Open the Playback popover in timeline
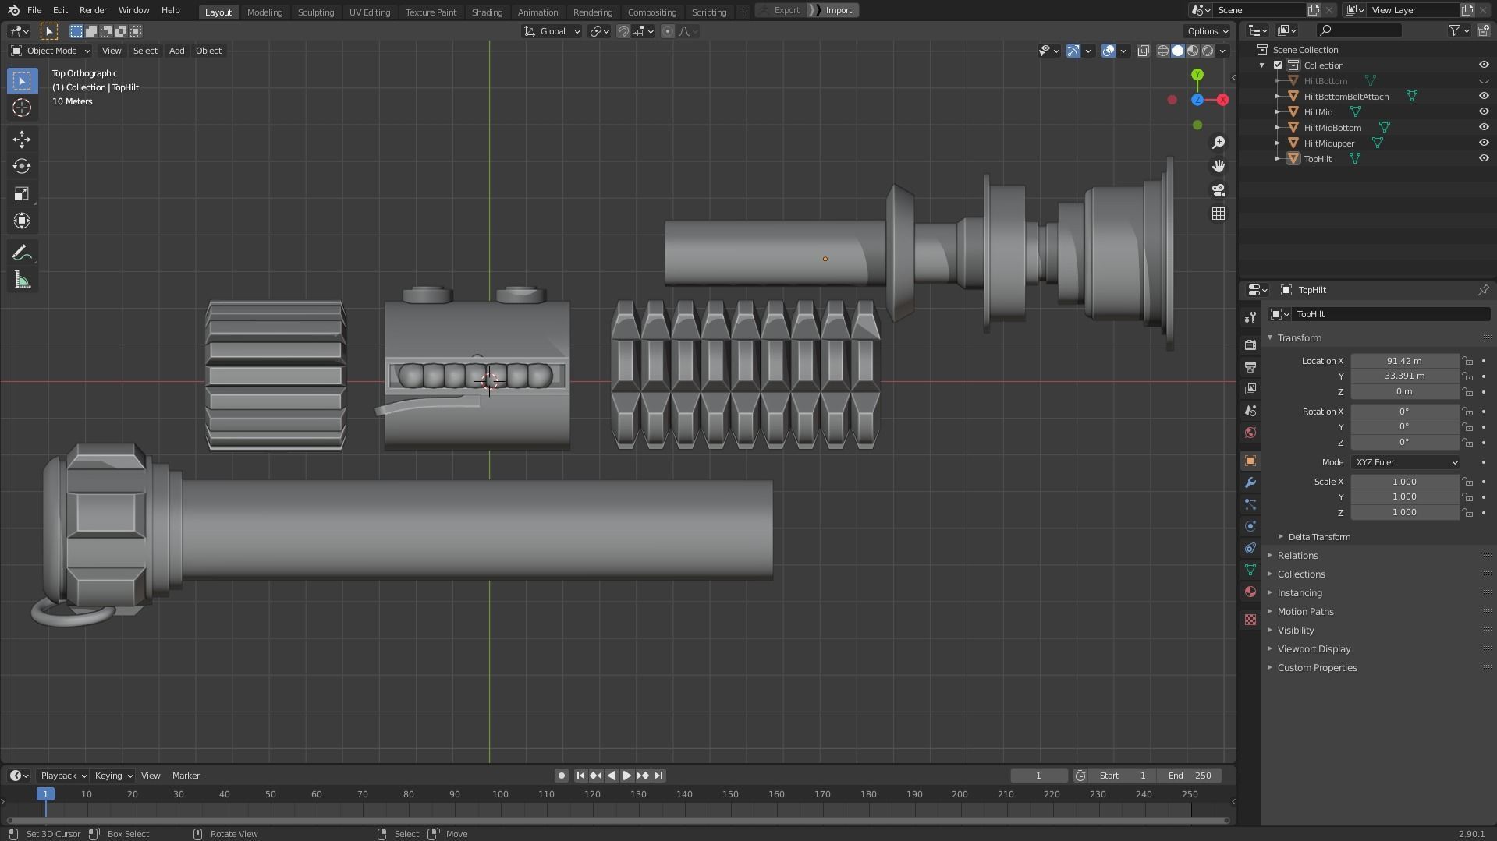1497x841 pixels. tap(63, 776)
